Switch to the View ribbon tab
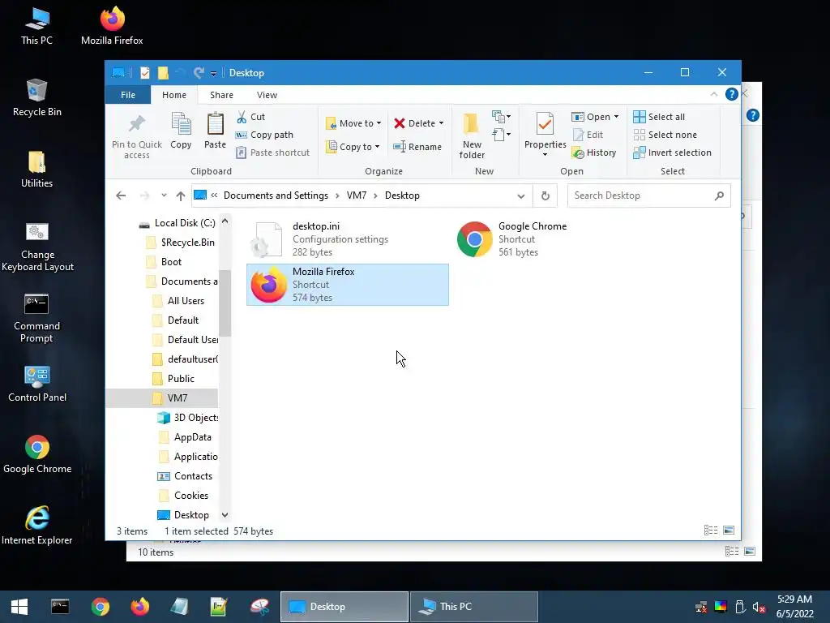The image size is (830, 623). 267,95
